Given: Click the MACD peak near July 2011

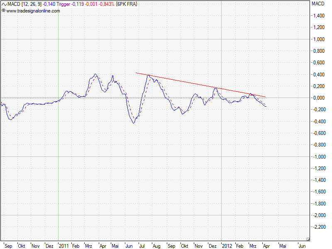Looking at the screenshot, I should point(149,75).
